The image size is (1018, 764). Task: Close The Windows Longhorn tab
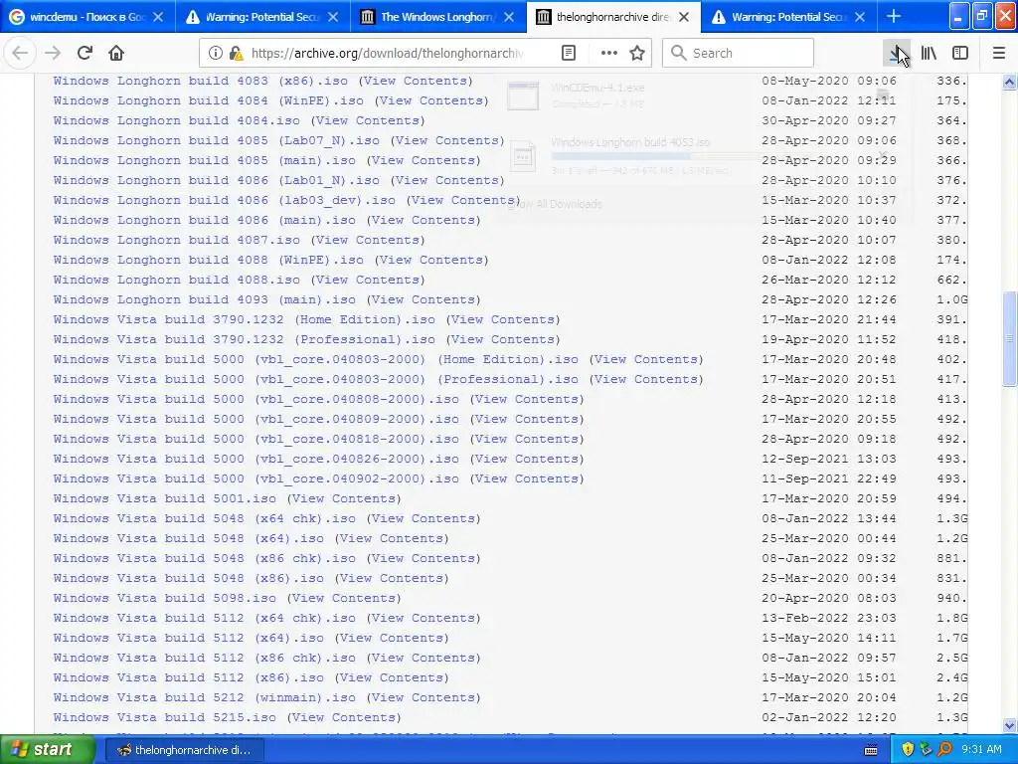[x=509, y=18]
